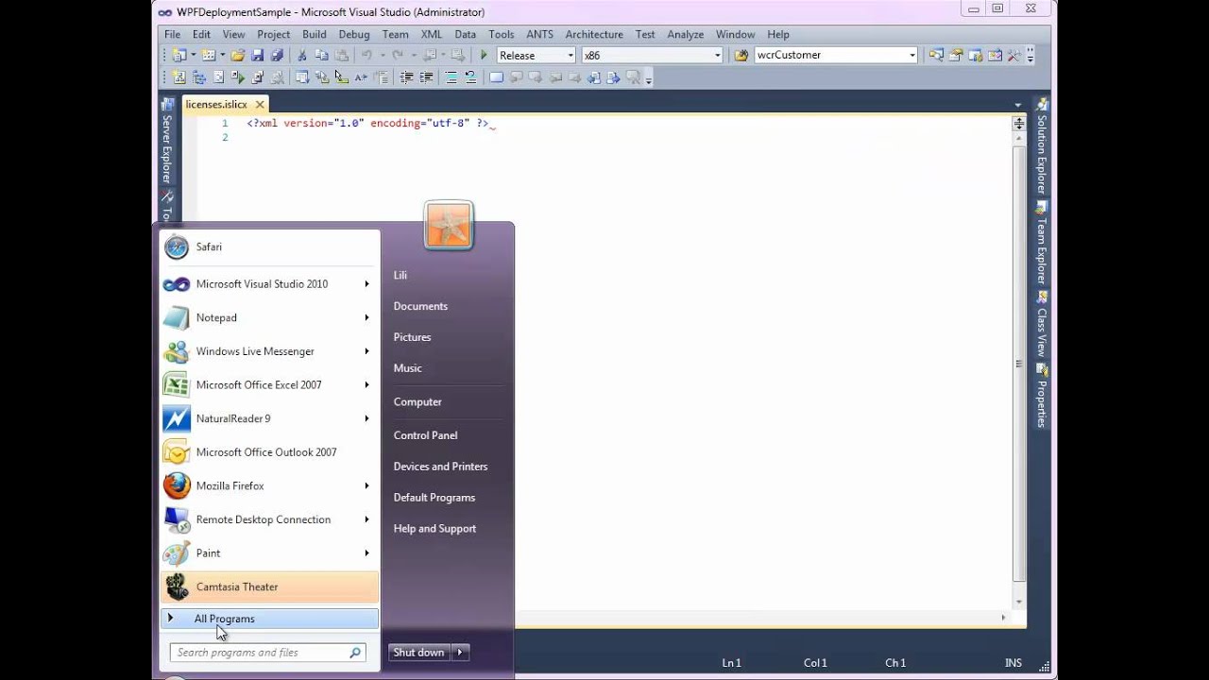Image resolution: width=1209 pixels, height=680 pixels.
Task: Open the ANTS menu
Action: pyautogui.click(x=539, y=34)
